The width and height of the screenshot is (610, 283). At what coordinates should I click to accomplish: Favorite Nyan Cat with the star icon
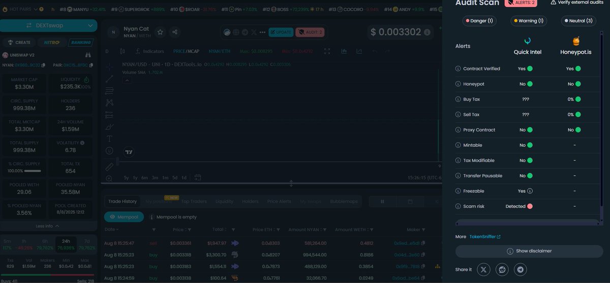pos(160,32)
